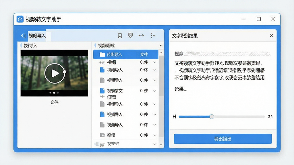Click the H label left of the slider
Image resolution: width=294 pixels, height=165 pixels.
click(174, 117)
